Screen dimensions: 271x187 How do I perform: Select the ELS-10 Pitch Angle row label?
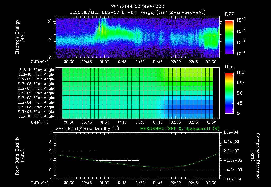pyautogui.click(x=36, y=74)
